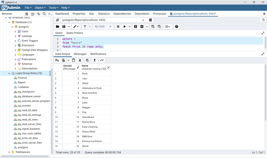267x158 pixels.
Task: Expand the Tablespaces tree node
Action: tap(9, 152)
